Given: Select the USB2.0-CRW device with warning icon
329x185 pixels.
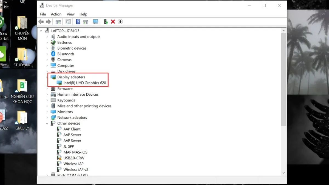Looking at the screenshot, I should coord(74,158).
